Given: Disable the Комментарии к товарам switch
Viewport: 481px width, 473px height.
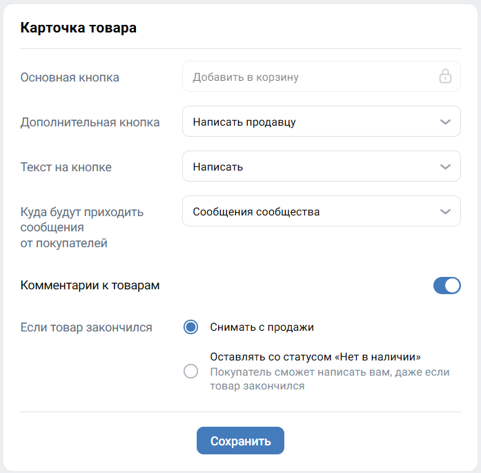Looking at the screenshot, I should (446, 286).
